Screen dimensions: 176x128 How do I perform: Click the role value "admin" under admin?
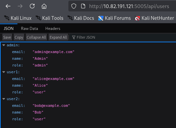(40, 66)
